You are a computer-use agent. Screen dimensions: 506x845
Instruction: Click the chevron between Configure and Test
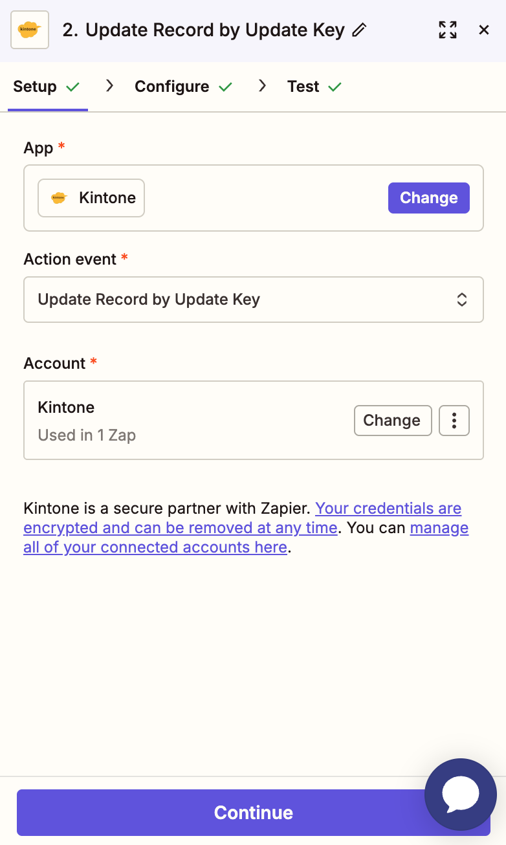(x=261, y=85)
